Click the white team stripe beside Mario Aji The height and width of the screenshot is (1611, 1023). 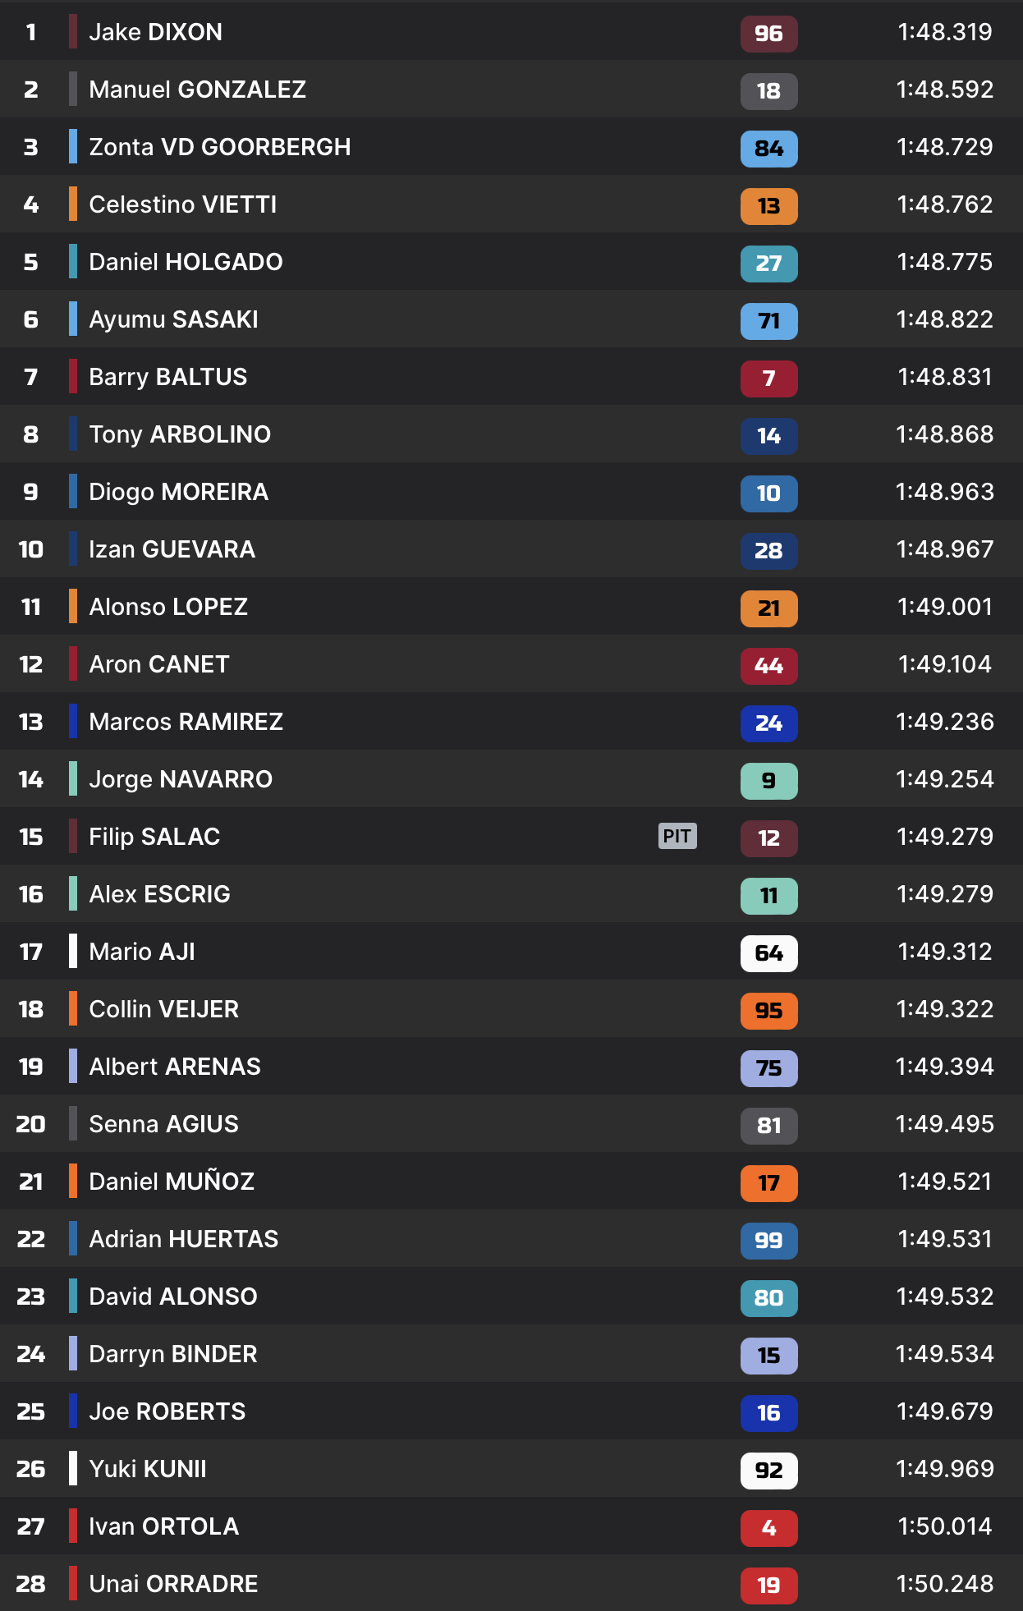pos(73,952)
